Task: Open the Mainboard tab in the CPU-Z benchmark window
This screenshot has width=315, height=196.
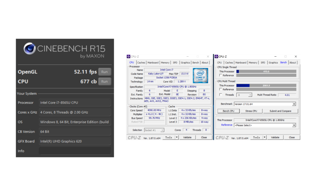Action: point(241,63)
